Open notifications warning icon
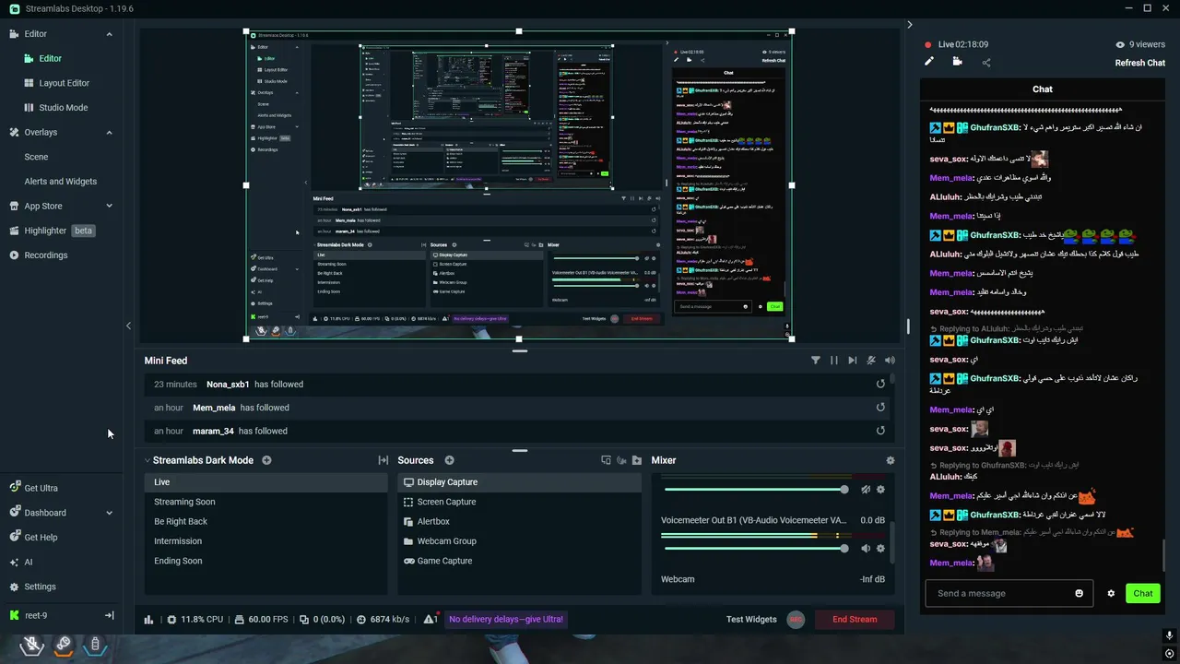This screenshot has width=1180, height=664. click(x=430, y=620)
